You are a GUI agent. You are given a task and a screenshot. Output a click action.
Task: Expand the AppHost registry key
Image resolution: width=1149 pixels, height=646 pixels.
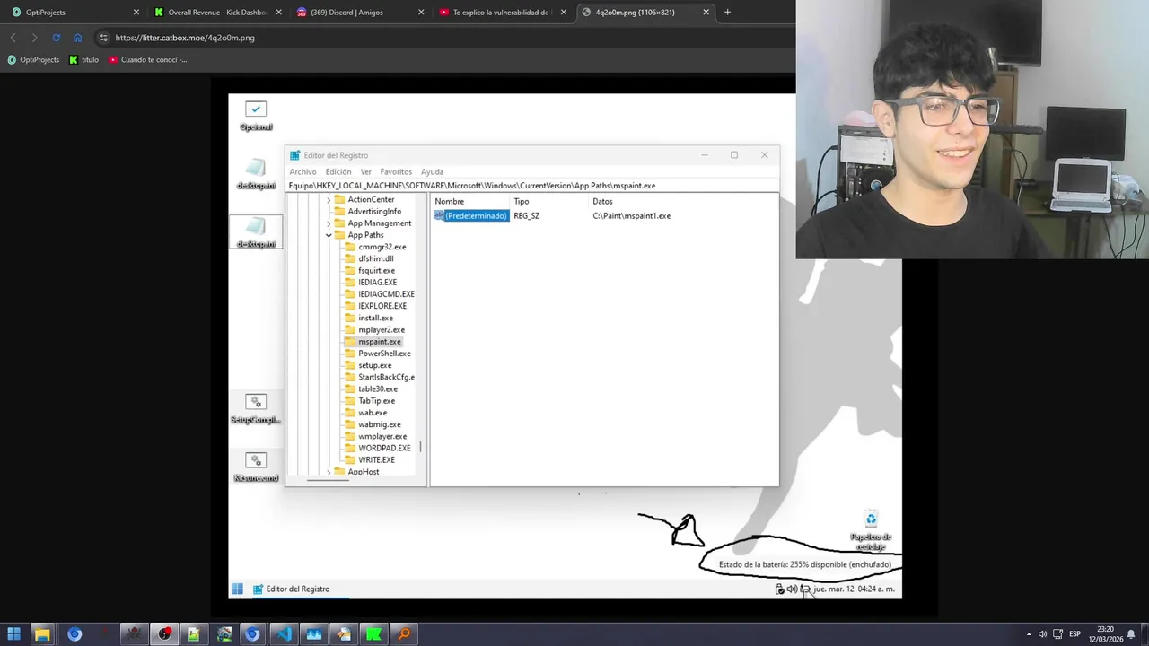329,471
